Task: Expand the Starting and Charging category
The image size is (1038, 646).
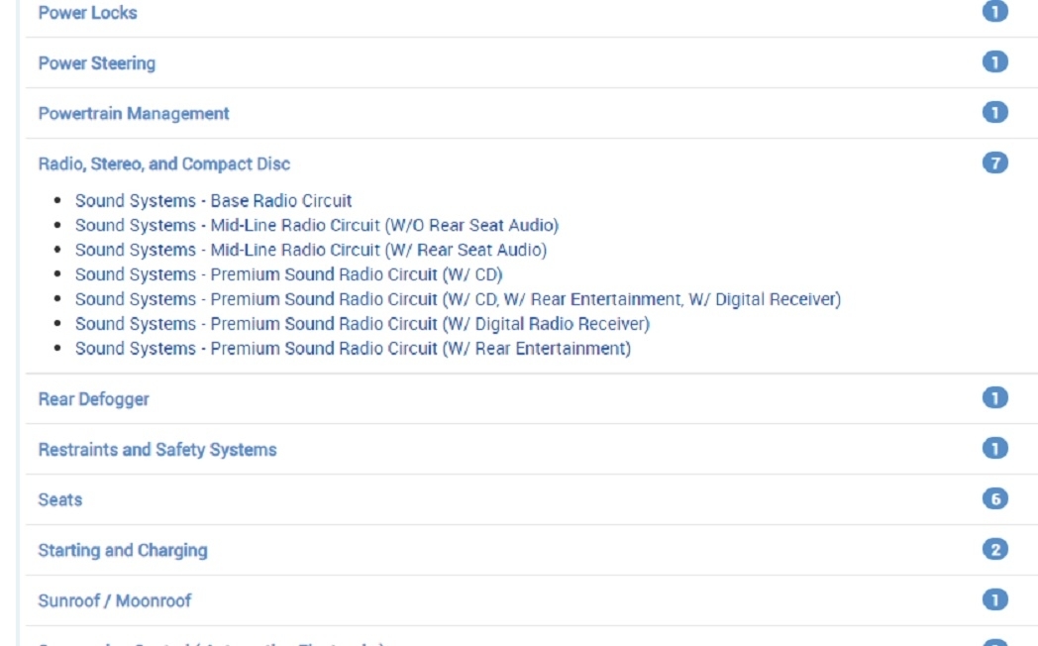Action: pos(122,551)
